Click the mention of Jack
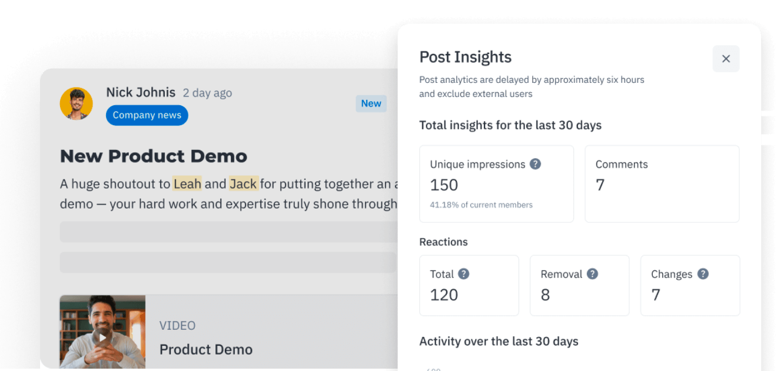This screenshot has height=371, width=780. 243,183
